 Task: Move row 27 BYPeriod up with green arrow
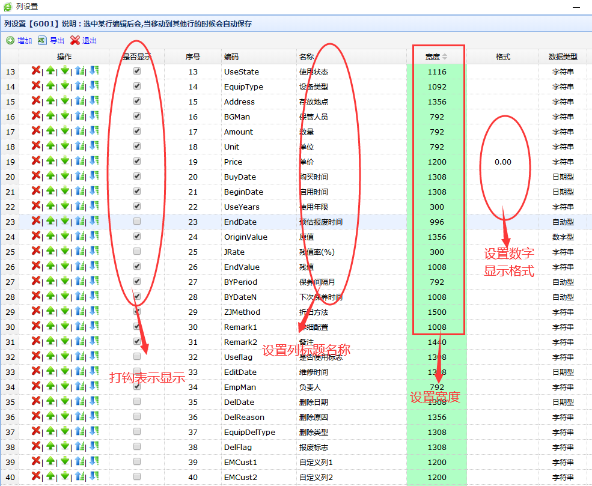[50, 281]
